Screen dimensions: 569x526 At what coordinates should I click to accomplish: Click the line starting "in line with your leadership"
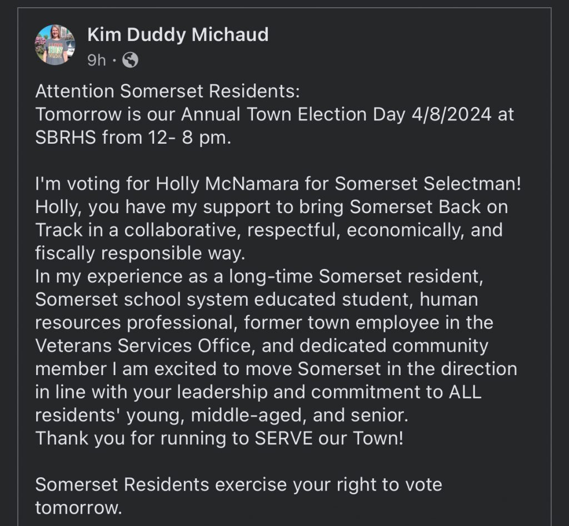click(258, 392)
